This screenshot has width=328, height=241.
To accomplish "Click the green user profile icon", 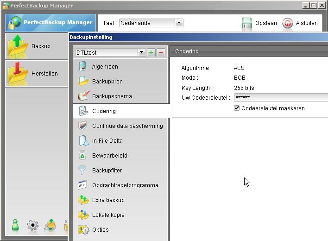I will [x=15, y=225].
